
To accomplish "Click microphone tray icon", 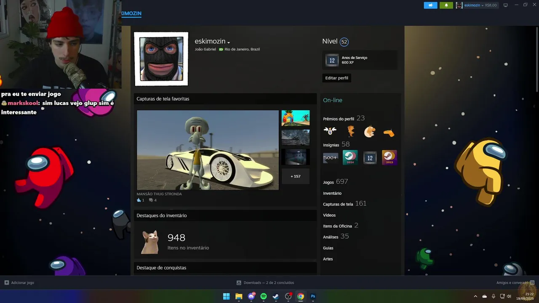I will (x=494, y=296).
